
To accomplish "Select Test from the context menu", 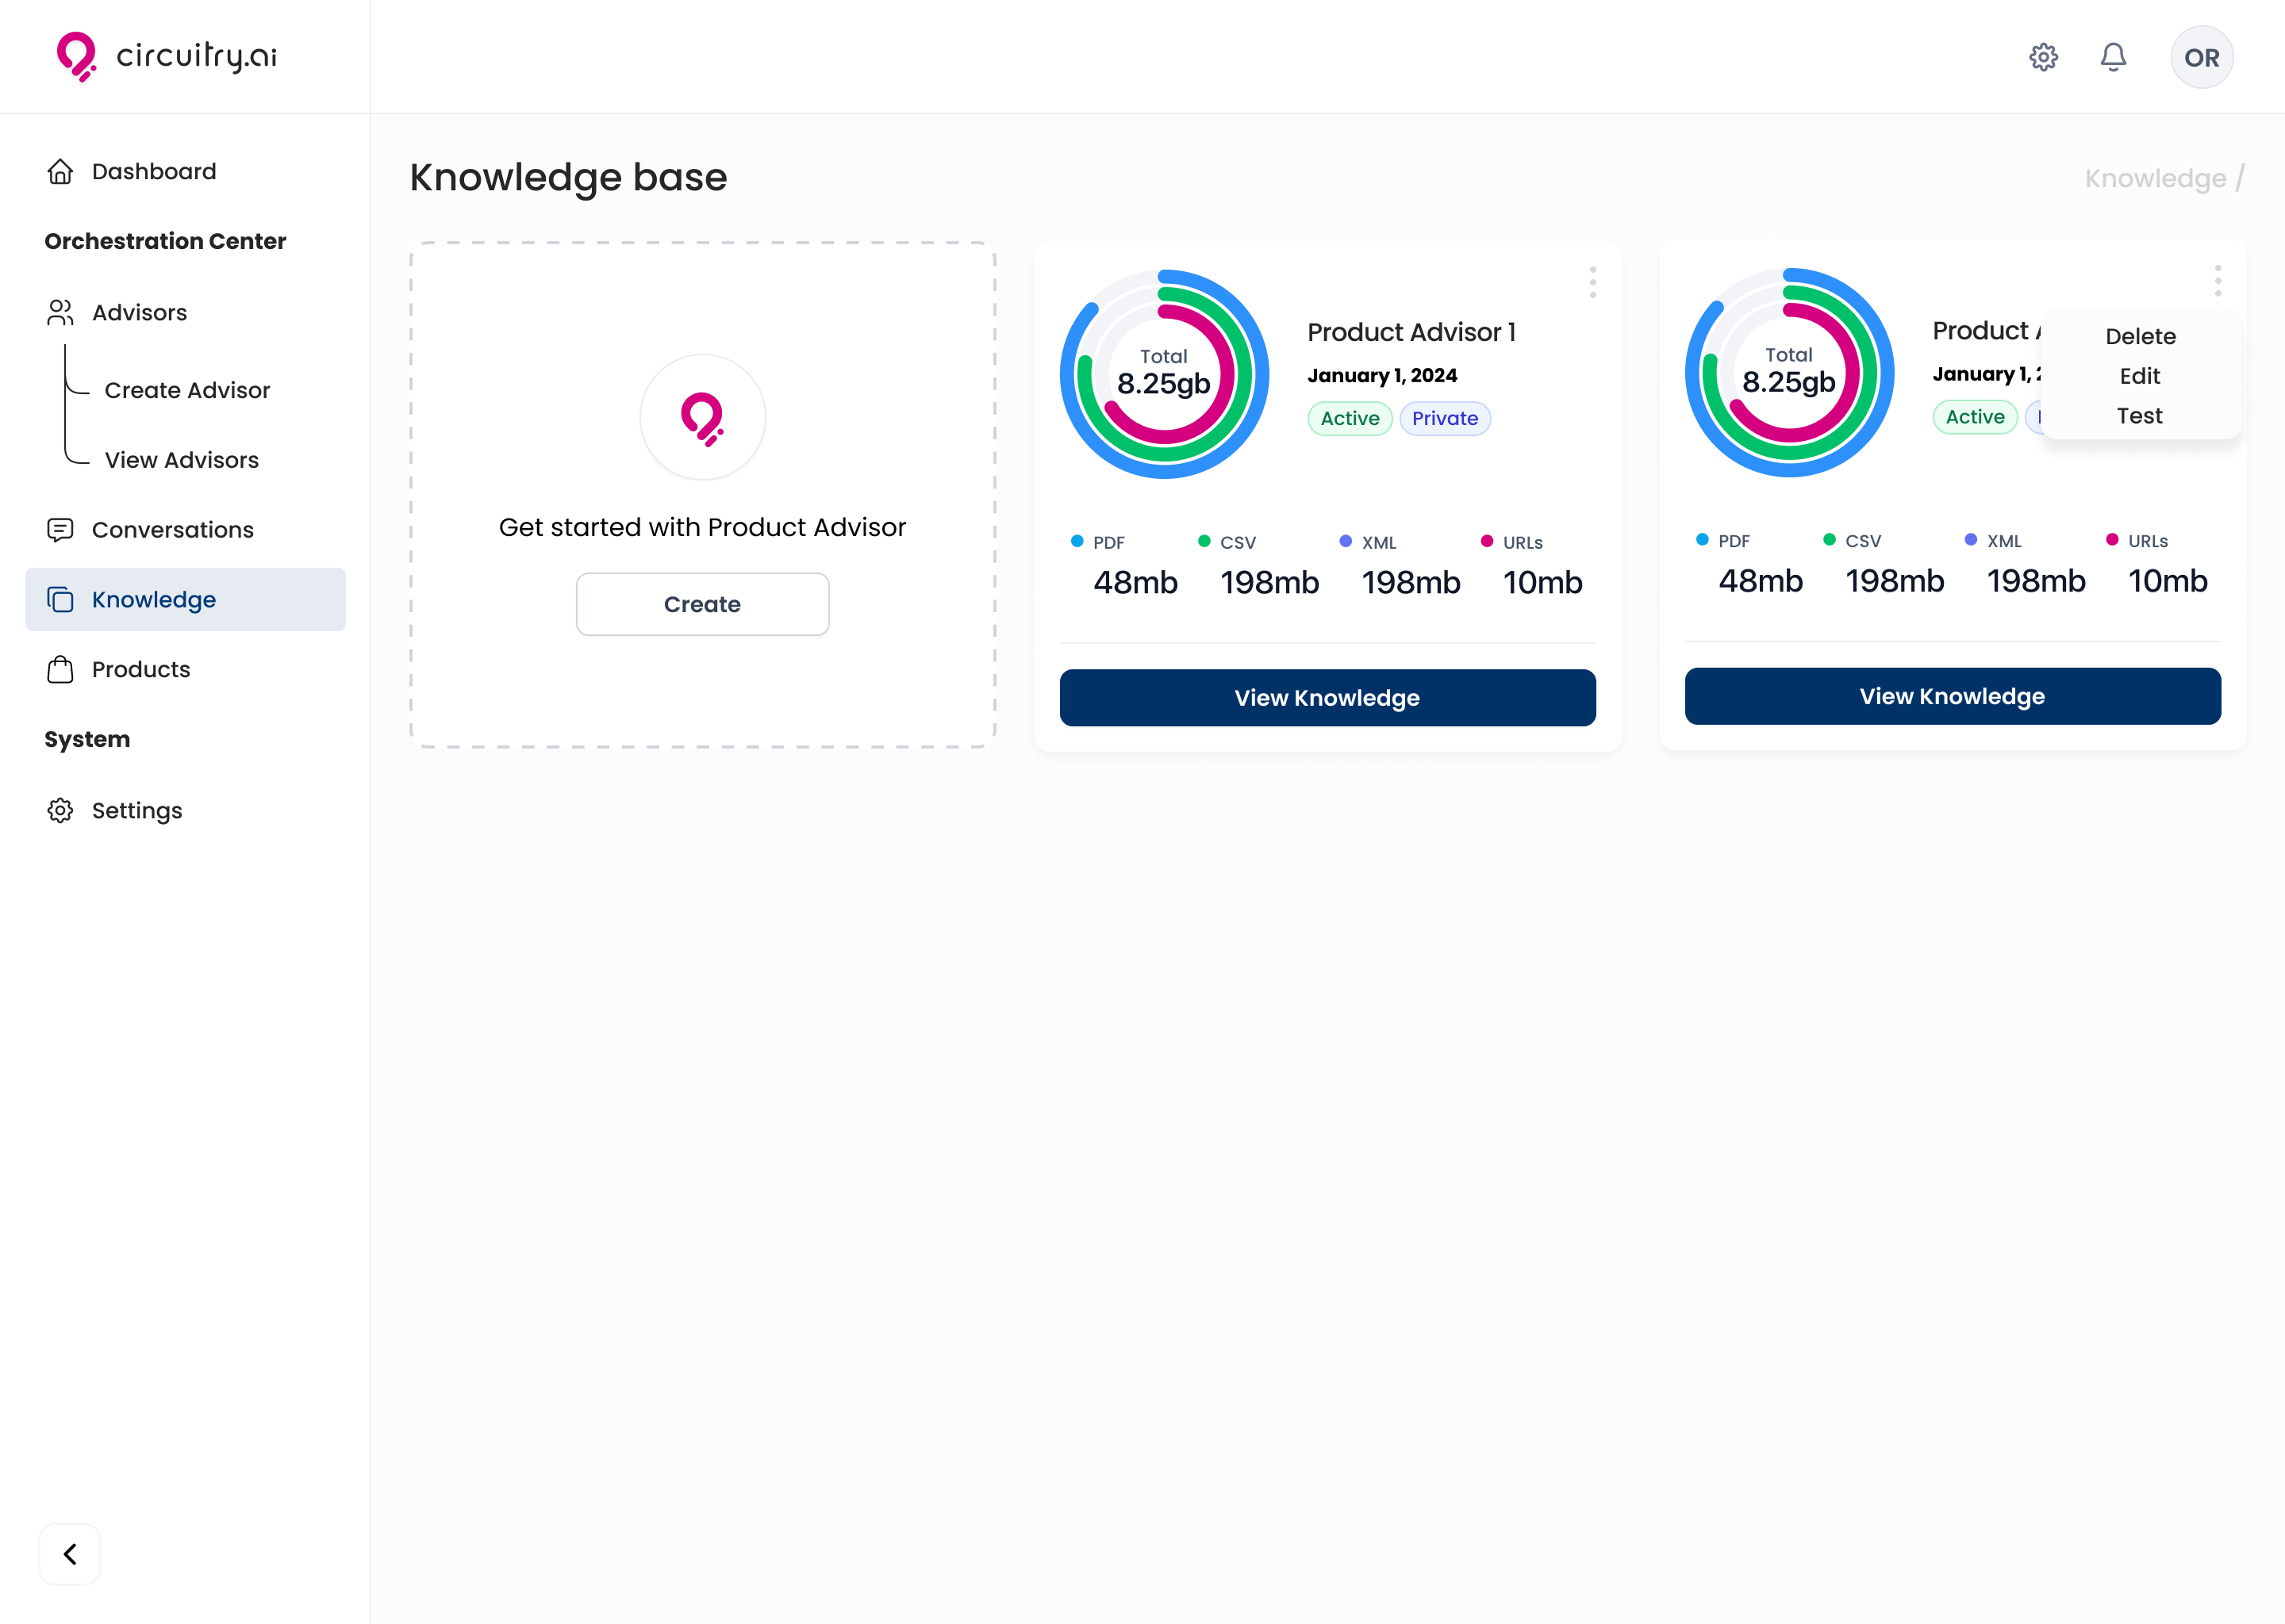I will 2138,416.
